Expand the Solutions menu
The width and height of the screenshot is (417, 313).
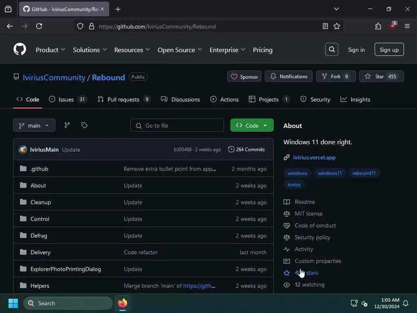point(90,50)
